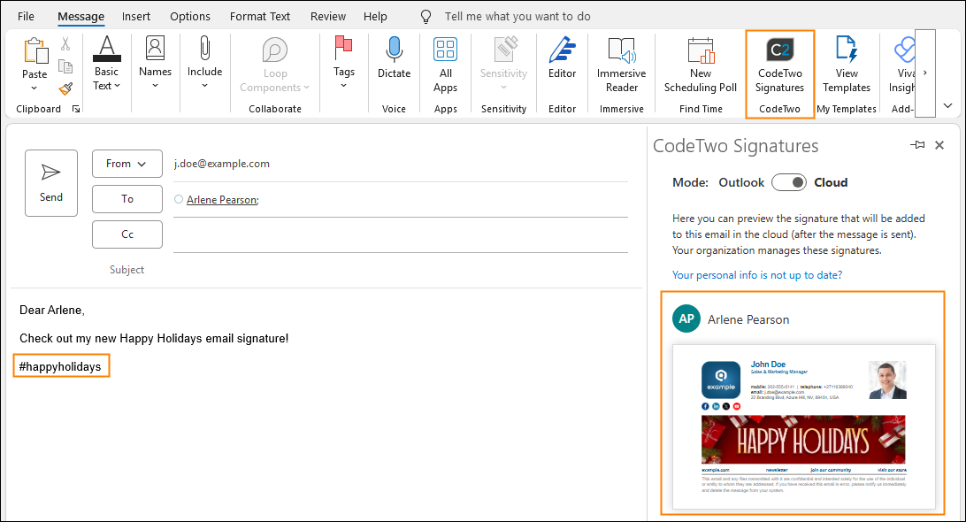Click View Templates in My Templates
This screenshot has height=522, width=966.
coord(847,65)
